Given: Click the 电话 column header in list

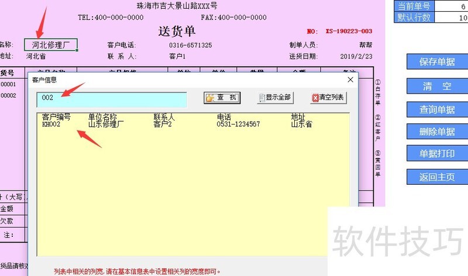Looking at the screenshot, I should tap(224, 117).
